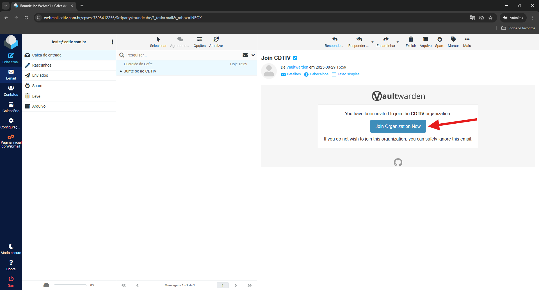539x290 pixels.
Task: Click Join Organization Now button
Action: 398,126
